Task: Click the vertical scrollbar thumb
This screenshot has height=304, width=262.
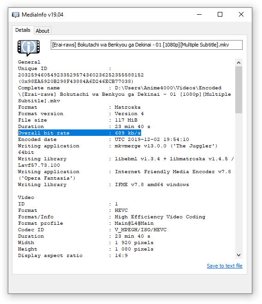Action: (238, 90)
